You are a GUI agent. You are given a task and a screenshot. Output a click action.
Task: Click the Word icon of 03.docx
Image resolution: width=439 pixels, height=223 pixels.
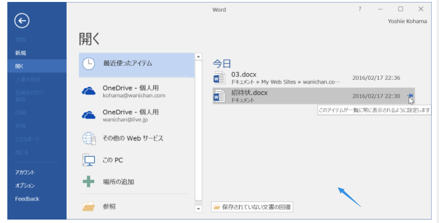(219, 78)
